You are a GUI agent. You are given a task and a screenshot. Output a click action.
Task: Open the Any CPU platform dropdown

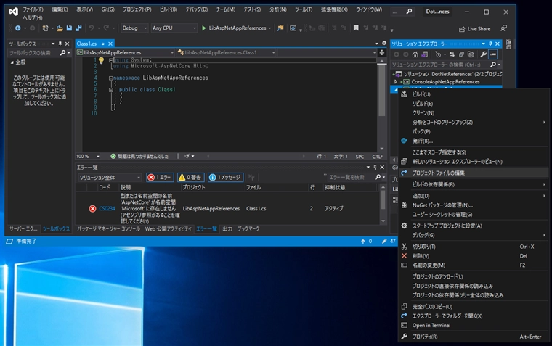pyautogui.click(x=174, y=28)
